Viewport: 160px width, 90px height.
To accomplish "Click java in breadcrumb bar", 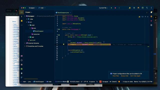I will tap(29, 82).
